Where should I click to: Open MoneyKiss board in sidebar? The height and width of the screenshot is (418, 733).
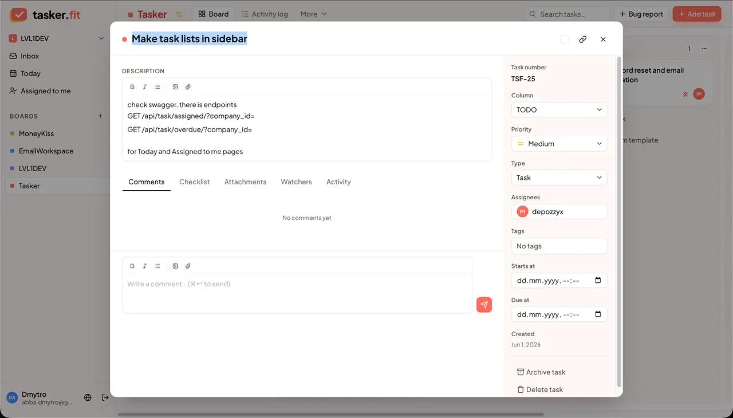coord(36,133)
